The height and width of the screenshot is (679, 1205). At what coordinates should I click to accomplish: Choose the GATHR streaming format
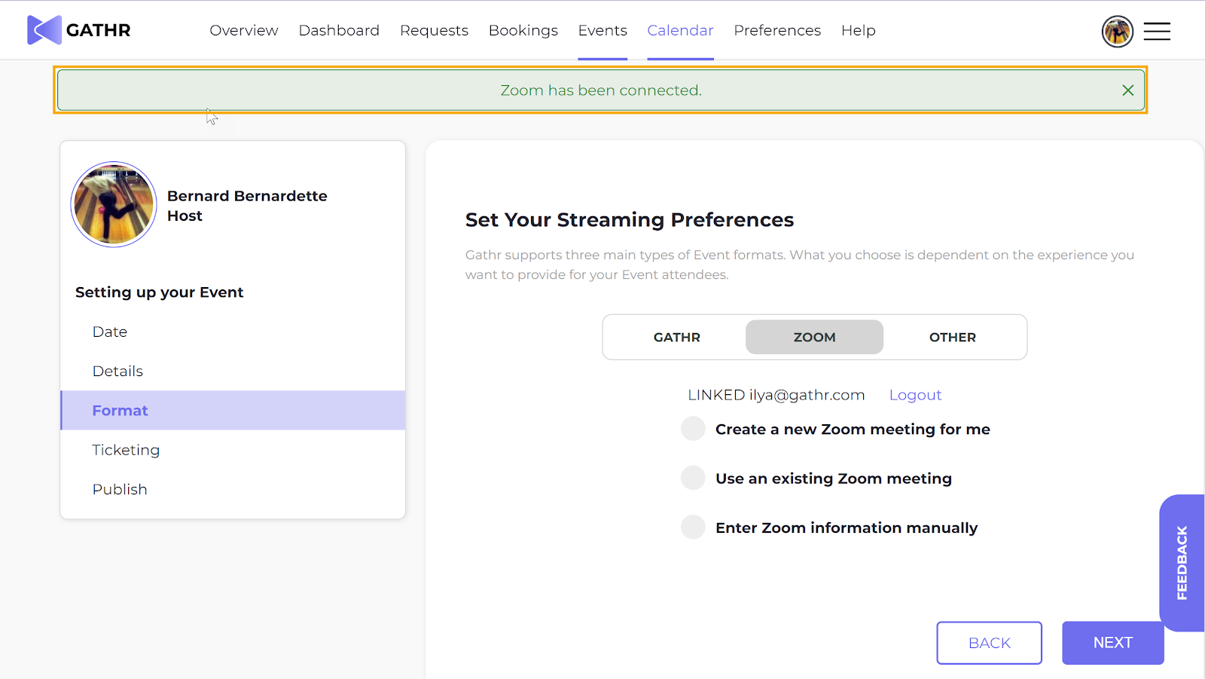coord(677,337)
